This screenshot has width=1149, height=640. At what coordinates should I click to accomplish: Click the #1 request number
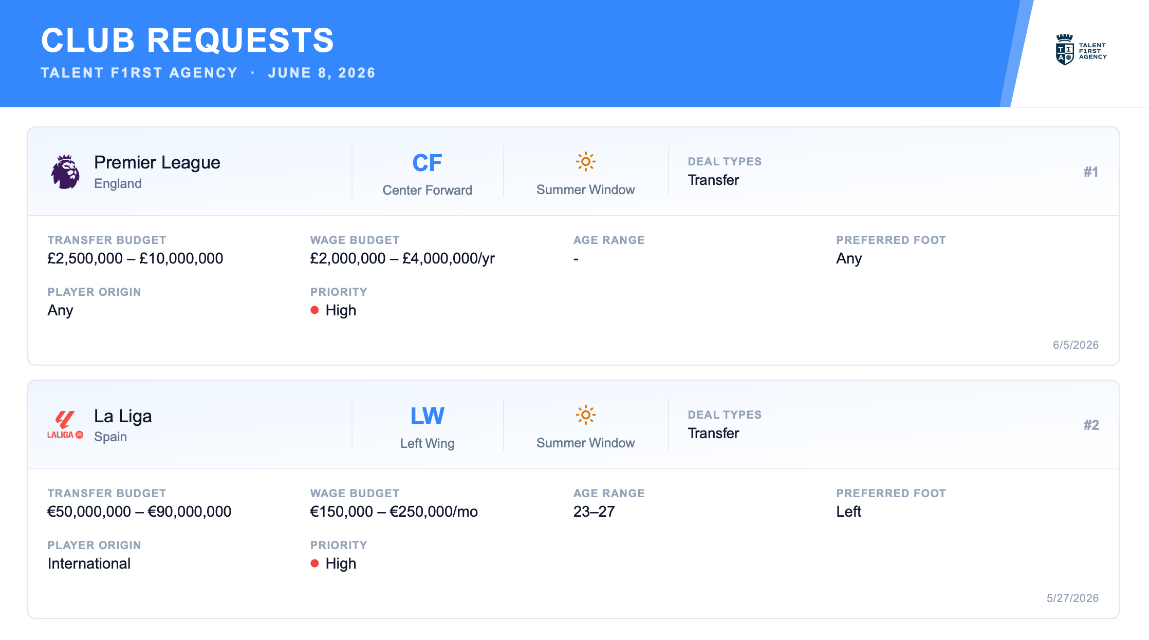[1091, 172]
